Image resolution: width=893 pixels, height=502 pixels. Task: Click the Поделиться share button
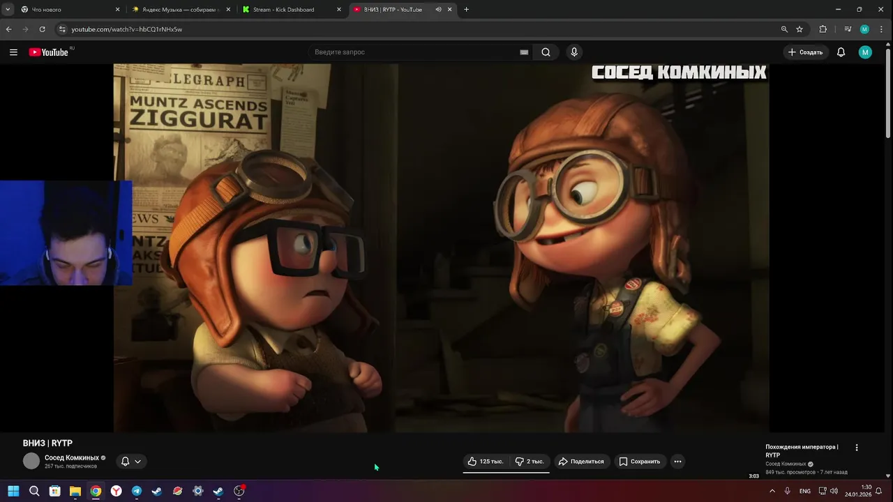click(581, 462)
